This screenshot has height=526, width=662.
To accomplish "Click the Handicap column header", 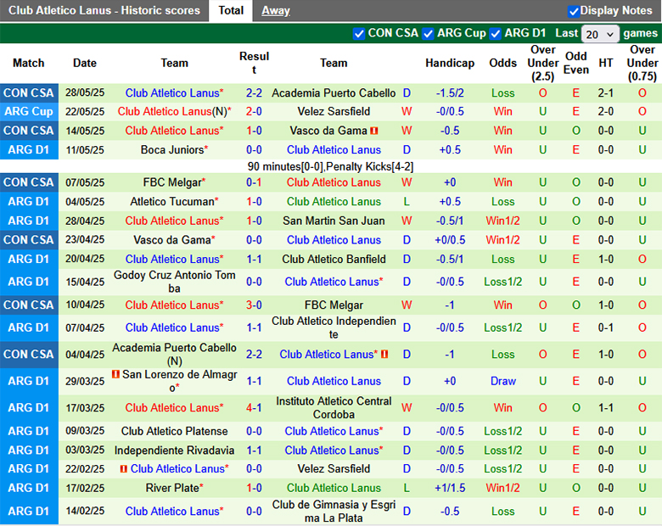I will 450,63.
